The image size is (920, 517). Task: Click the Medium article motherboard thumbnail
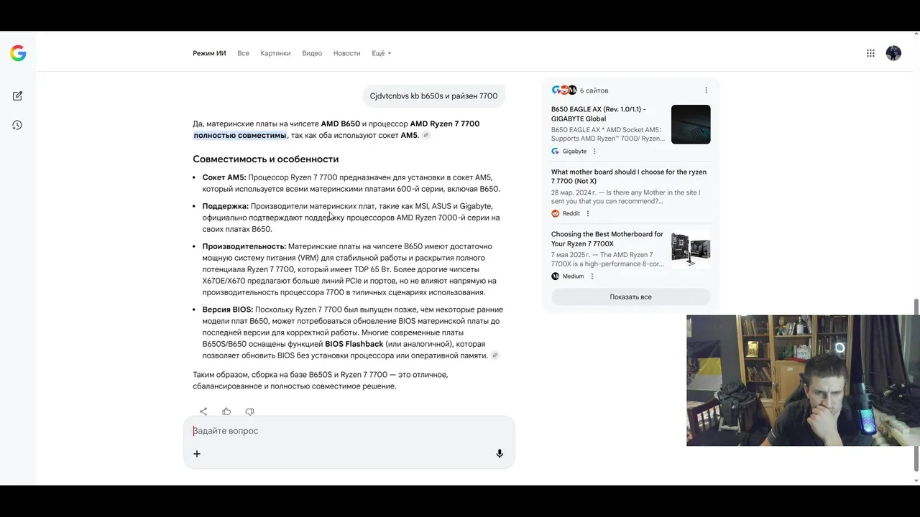pyautogui.click(x=691, y=249)
